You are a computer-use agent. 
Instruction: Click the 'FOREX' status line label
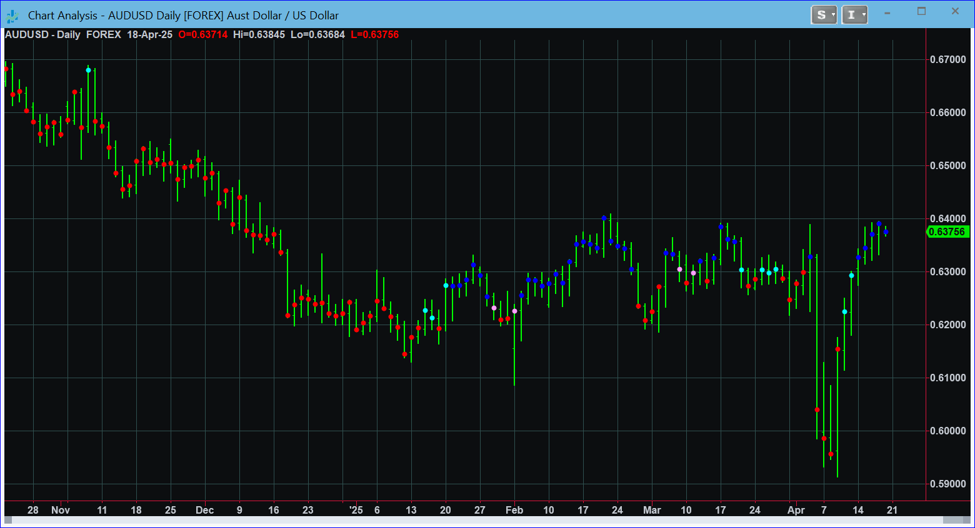pos(104,35)
